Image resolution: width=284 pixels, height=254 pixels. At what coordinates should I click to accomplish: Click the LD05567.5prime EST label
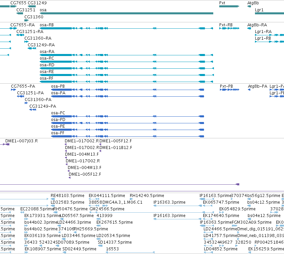[77, 216]
